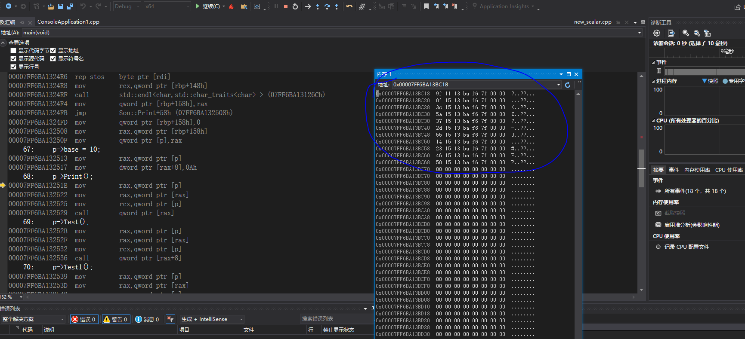Zoom in on the diagnostic tools timeline
Viewport: 745px width, 339px height.
pos(686,33)
